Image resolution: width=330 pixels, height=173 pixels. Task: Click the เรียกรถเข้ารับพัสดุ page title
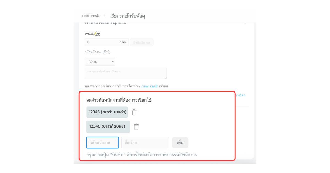[128, 16]
